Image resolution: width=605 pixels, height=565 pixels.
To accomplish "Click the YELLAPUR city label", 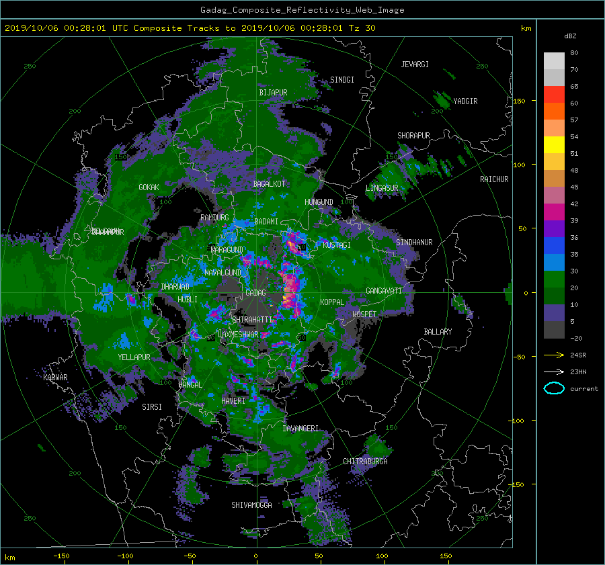I will 134,357.
